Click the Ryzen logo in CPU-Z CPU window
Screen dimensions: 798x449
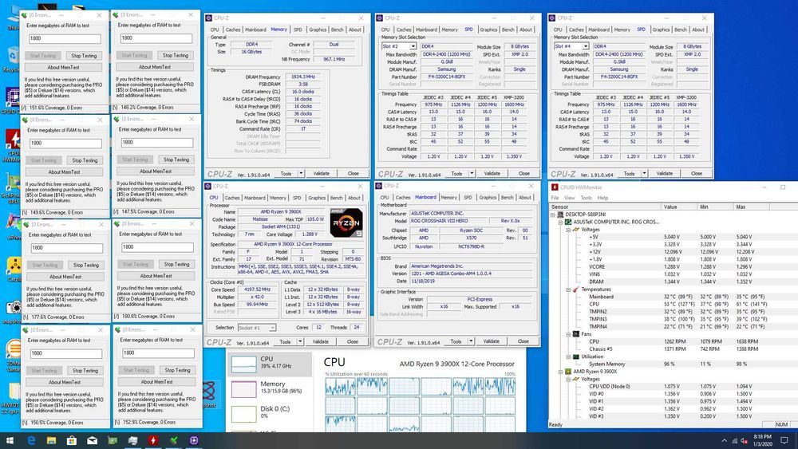pyautogui.click(x=346, y=223)
